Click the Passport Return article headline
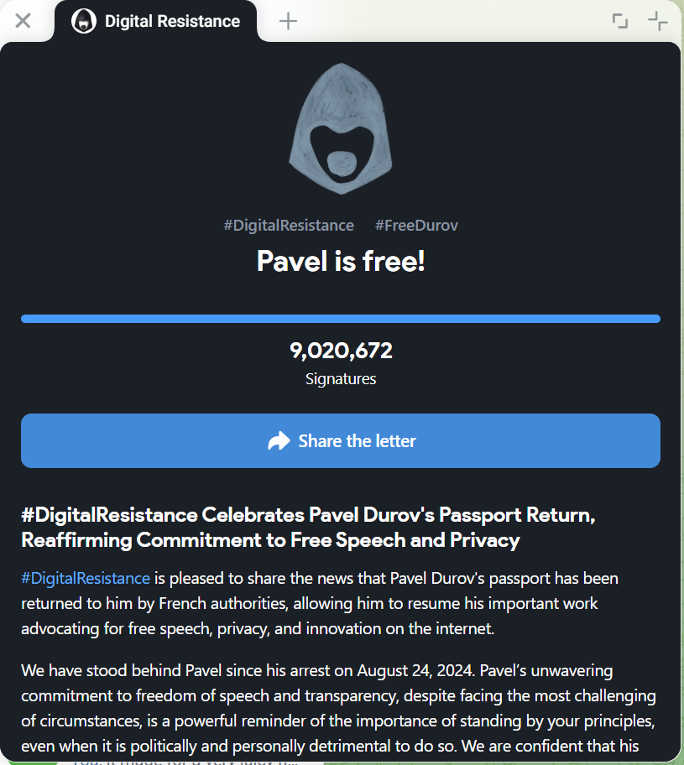The width and height of the screenshot is (684, 765). [x=308, y=528]
